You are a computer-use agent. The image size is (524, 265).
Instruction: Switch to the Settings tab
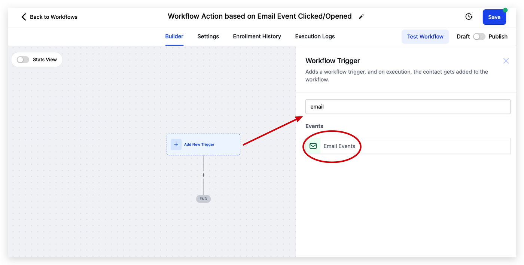pyautogui.click(x=208, y=36)
